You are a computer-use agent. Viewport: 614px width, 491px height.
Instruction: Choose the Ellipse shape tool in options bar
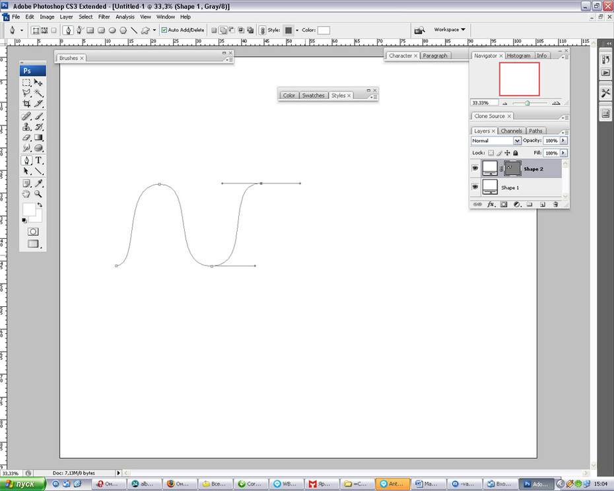112,30
